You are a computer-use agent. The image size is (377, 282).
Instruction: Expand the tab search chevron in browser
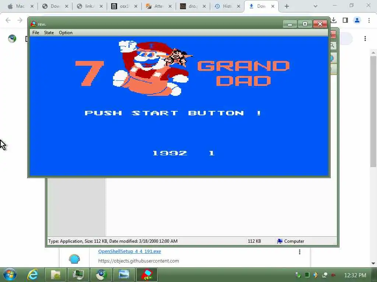[x=316, y=6]
